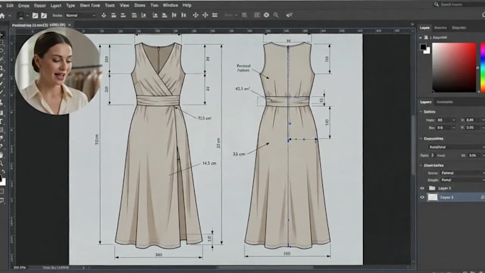Screen dimensions: 485x273
Task: Collapse the Sations section in properties panel
Action: [x=421, y=112]
